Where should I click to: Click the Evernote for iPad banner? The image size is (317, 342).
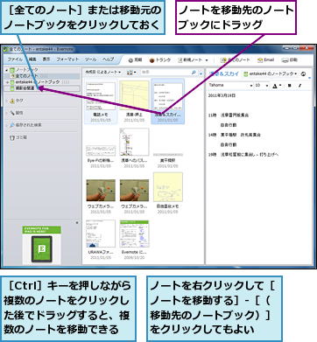click(42, 245)
